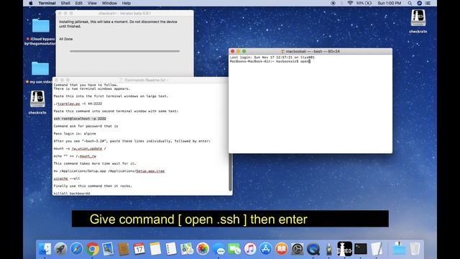Open the Shell menu

coord(65,3)
